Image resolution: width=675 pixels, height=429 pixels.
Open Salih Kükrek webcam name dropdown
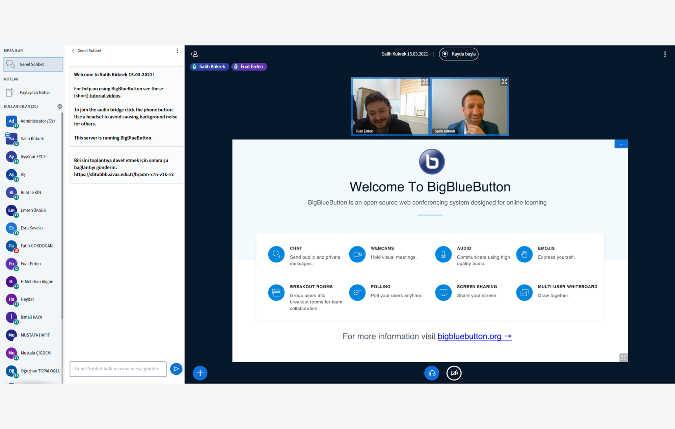point(445,131)
